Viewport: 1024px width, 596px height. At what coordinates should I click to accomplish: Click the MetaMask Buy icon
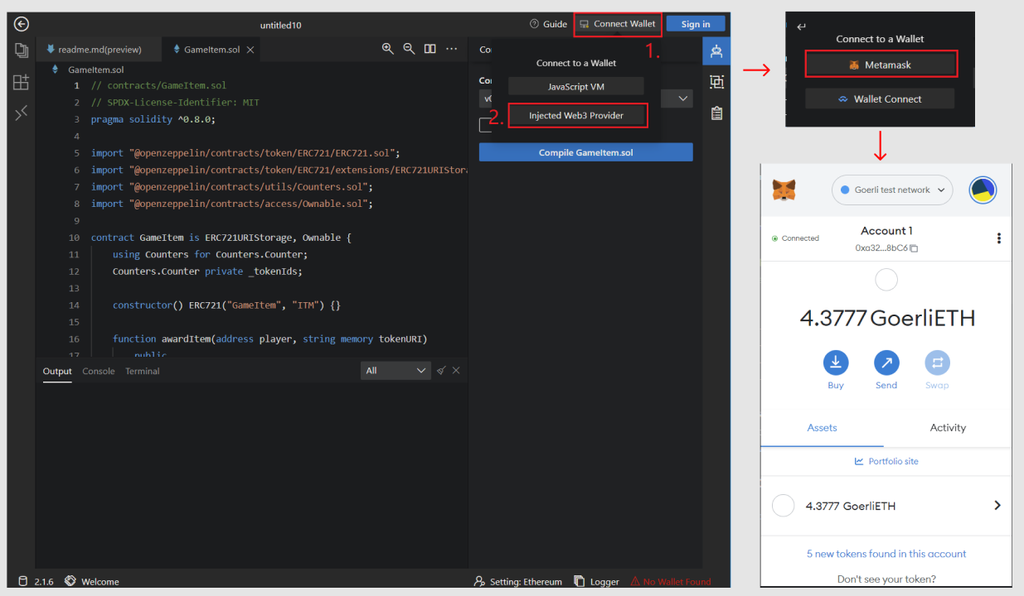coord(835,363)
